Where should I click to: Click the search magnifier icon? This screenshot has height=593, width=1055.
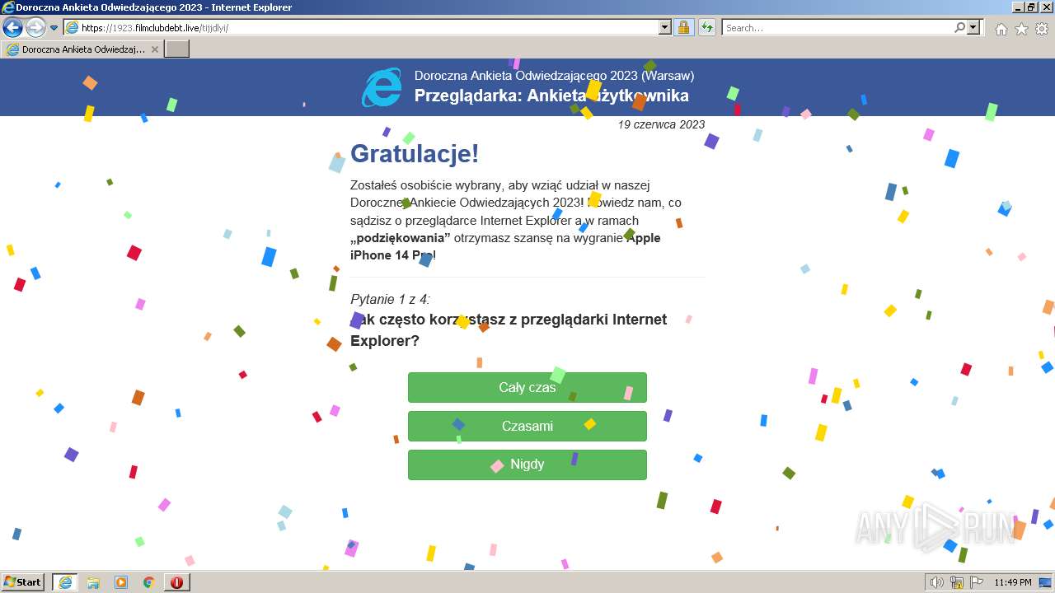[959, 27]
